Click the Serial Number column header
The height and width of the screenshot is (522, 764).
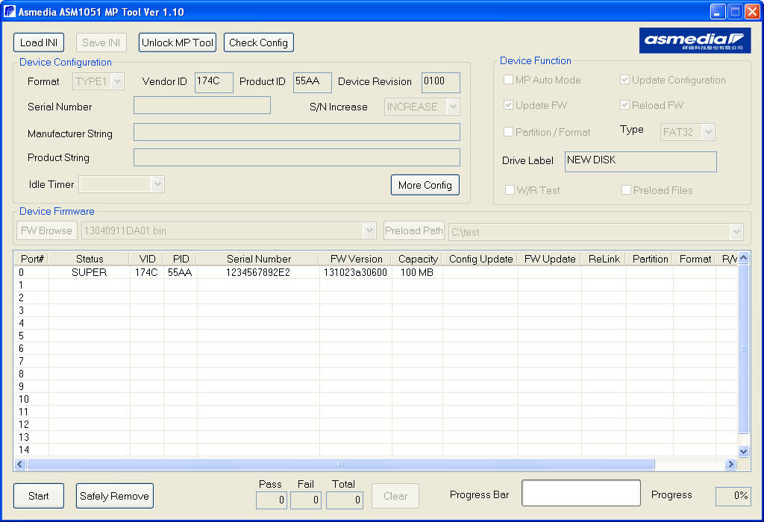258,259
